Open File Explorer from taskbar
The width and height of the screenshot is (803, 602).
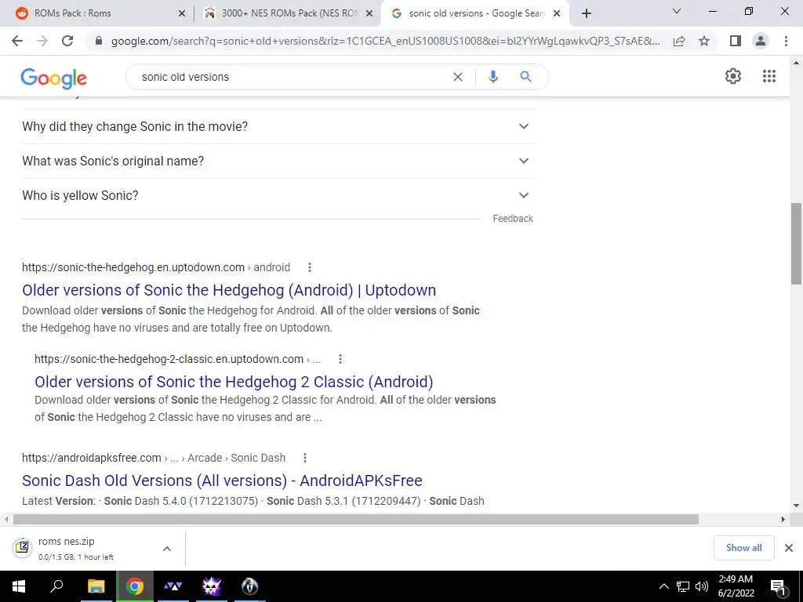click(96, 586)
